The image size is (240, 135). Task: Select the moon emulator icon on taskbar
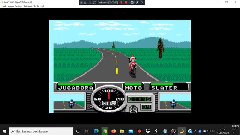pyautogui.click(x=181, y=131)
